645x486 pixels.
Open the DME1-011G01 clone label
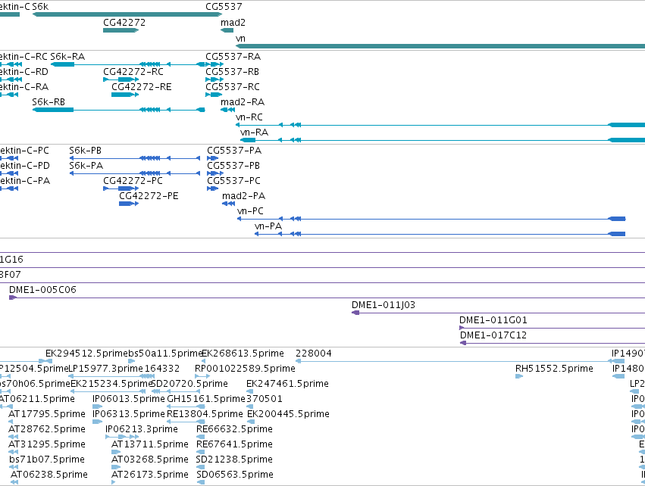[x=493, y=320]
